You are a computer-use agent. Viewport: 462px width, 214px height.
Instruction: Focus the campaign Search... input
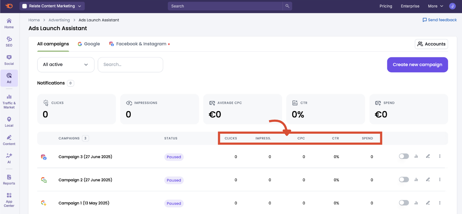pyautogui.click(x=130, y=65)
